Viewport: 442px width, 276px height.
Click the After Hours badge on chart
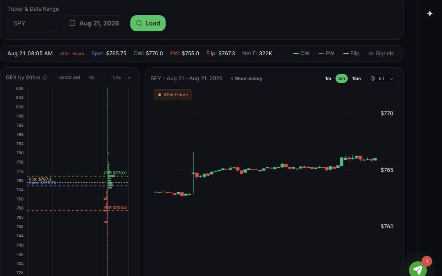point(173,95)
